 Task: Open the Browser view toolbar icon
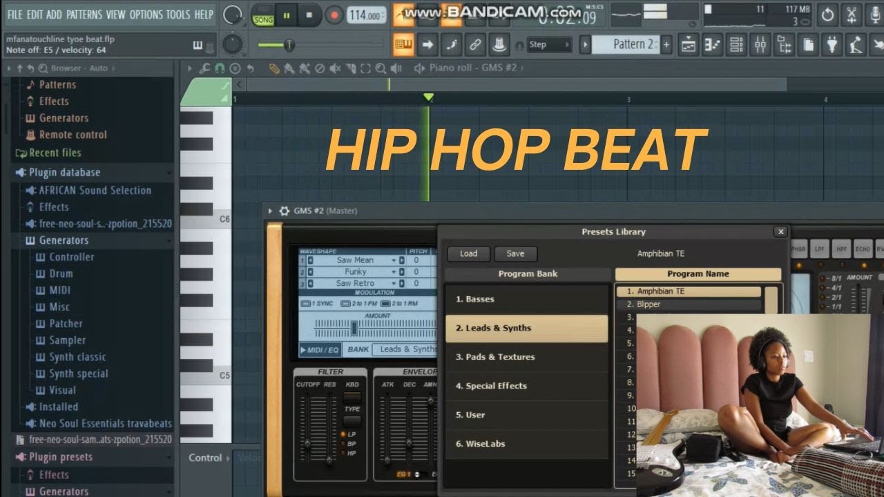[x=785, y=45]
